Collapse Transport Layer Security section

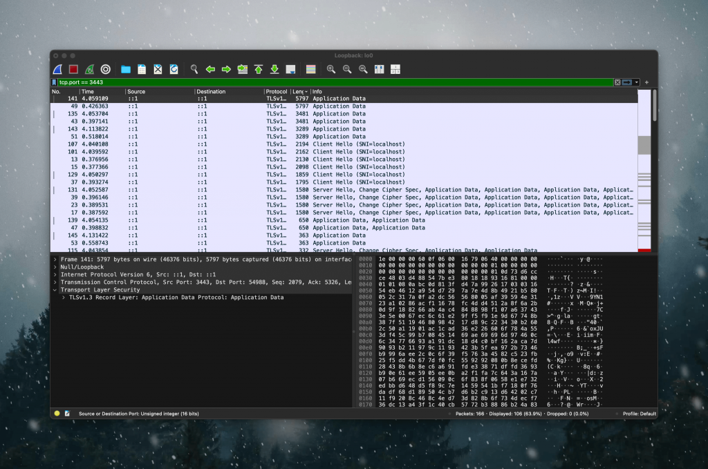(55, 290)
